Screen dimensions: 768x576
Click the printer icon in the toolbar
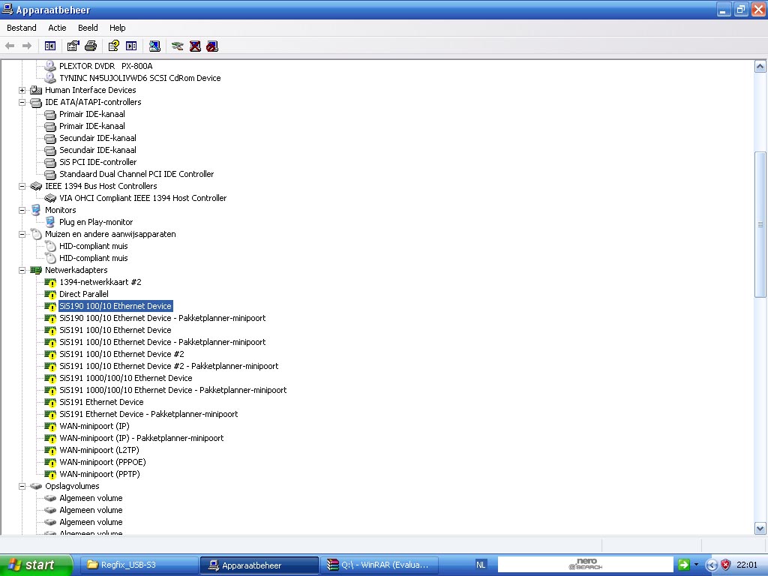coord(91,46)
